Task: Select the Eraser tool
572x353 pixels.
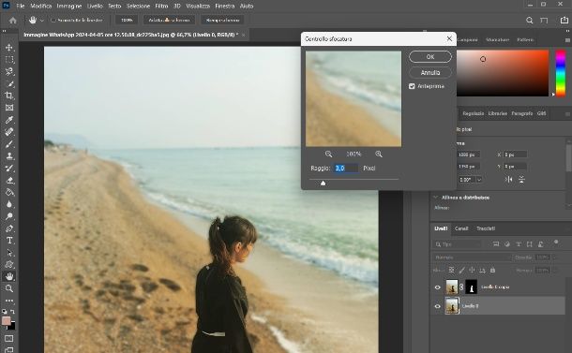Action: point(9,181)
